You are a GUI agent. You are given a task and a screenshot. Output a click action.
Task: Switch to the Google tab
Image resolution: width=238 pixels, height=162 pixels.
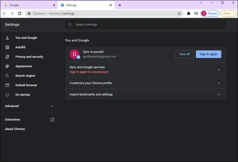coord(29,5)
